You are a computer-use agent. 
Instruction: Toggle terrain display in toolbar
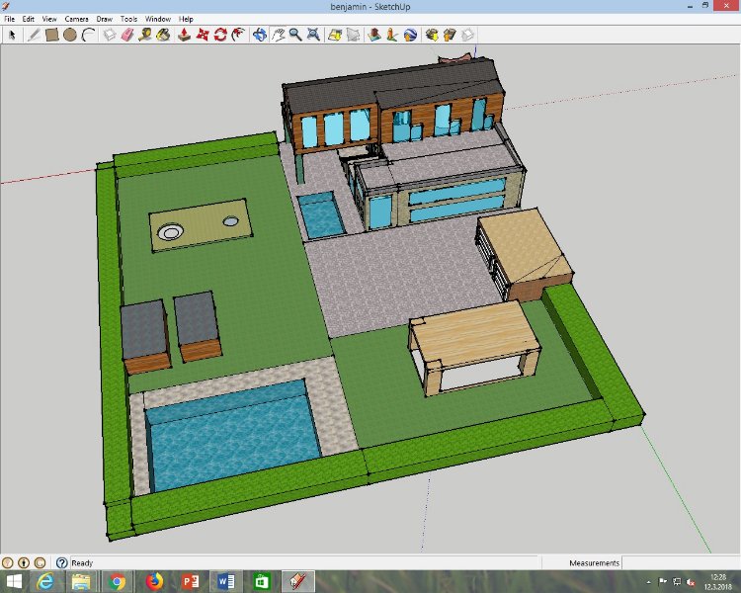tap(354, 35)
